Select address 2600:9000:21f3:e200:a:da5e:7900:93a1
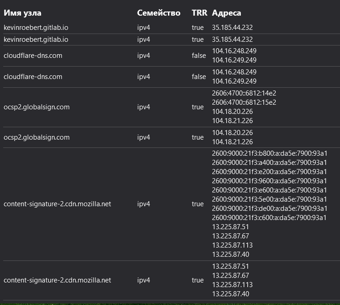Image resolution: width=340 pixels, height=305 pixels. pos(269,171)
